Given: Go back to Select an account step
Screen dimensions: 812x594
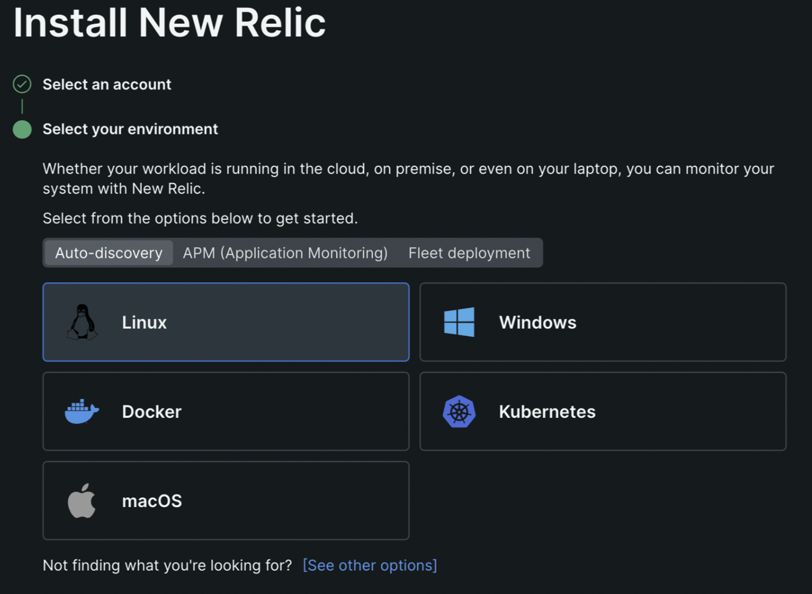Looking at the screenshot, I should 107,84.
